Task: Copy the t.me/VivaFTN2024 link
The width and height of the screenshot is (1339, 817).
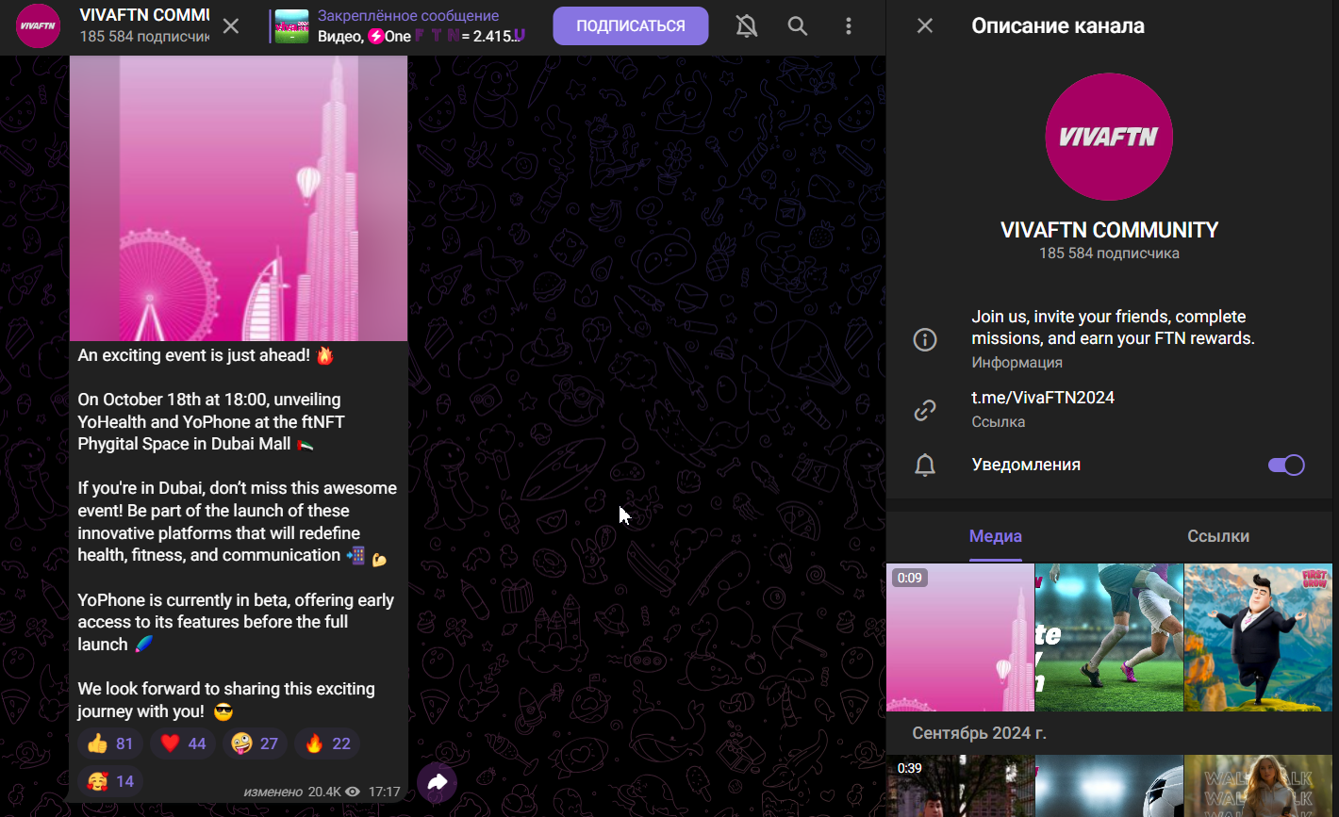Action: click(x=1043, y=398)
